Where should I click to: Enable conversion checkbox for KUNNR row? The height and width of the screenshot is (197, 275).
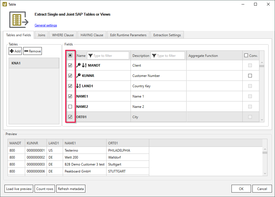tap(250, 76)
